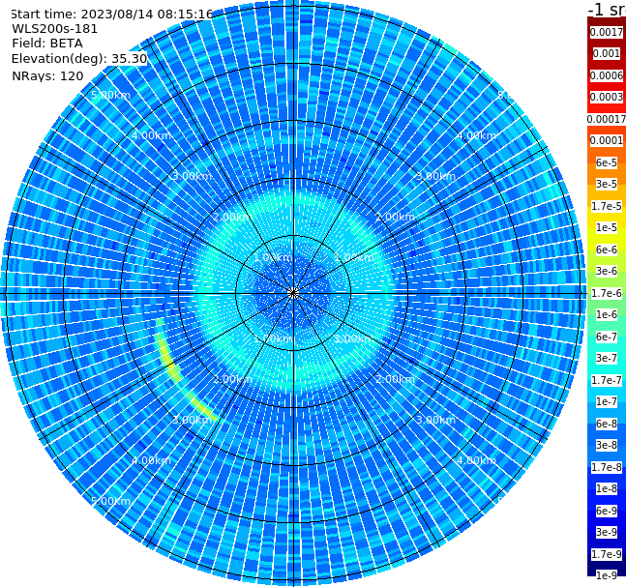Select the upper-left 4.00km range label
Viewport: 626px width, 587px height.
point(151,135)
